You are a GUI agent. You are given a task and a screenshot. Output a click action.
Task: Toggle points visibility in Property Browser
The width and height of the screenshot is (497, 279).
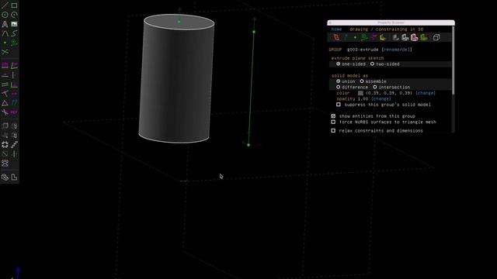(355, 38)
